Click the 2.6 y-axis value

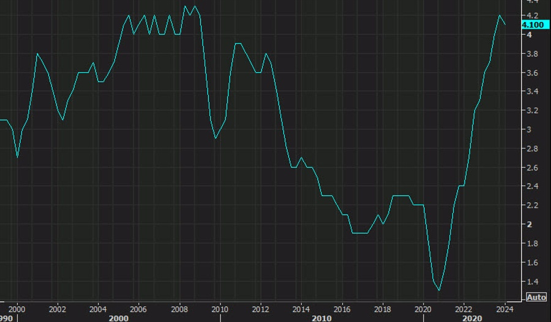point(531,167)
